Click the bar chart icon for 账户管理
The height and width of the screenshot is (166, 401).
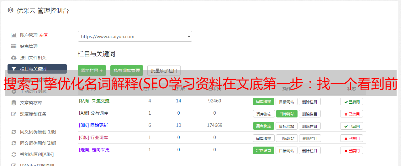(13, 35)
